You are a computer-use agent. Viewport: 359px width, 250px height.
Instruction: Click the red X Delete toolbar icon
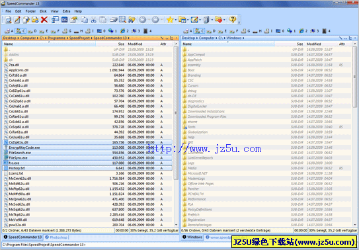[44, 20]
